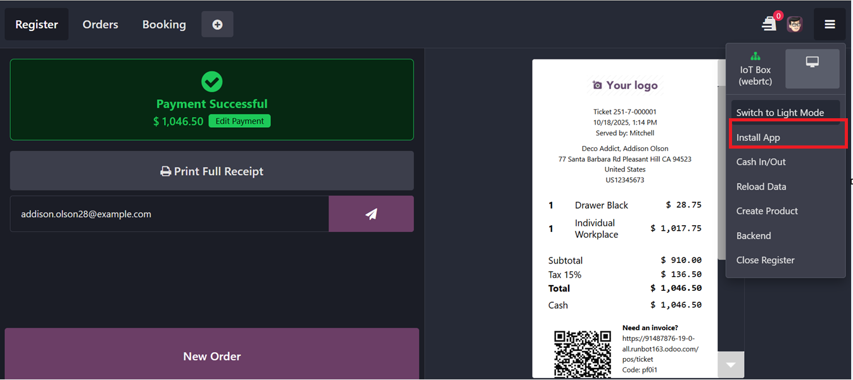Choose Reload Data from menu

(x=785, y=187)
